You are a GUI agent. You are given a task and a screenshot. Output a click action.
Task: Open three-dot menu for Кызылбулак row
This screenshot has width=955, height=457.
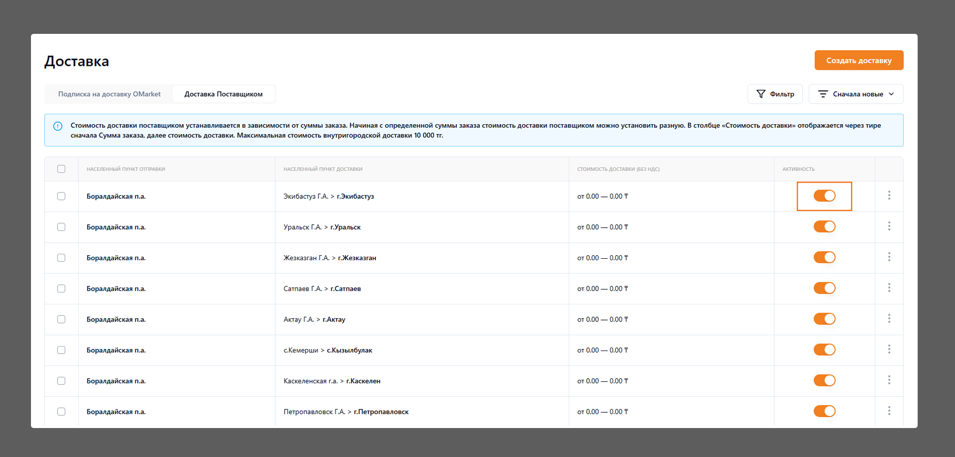[x=889, y=349]
